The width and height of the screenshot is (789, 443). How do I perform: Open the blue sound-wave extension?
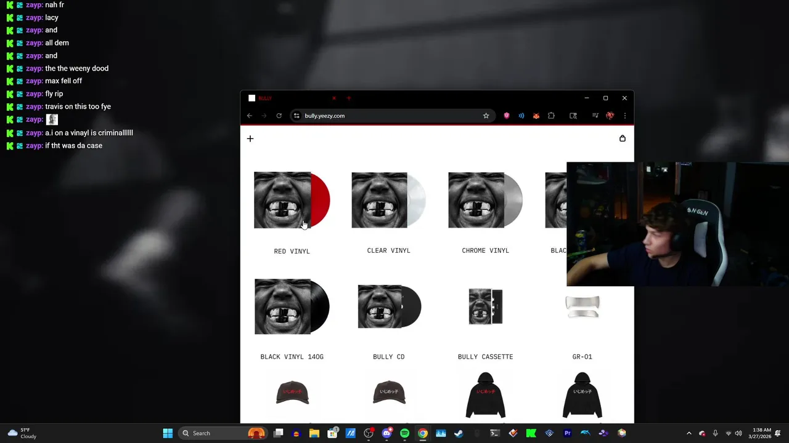click(521, 116)
